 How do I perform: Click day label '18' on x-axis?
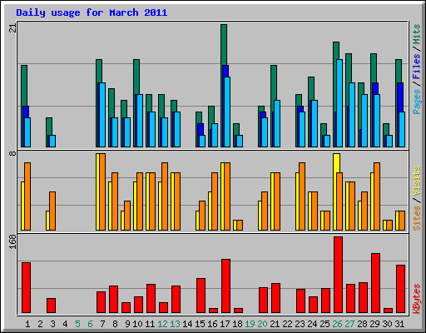[x=237, y=324]
